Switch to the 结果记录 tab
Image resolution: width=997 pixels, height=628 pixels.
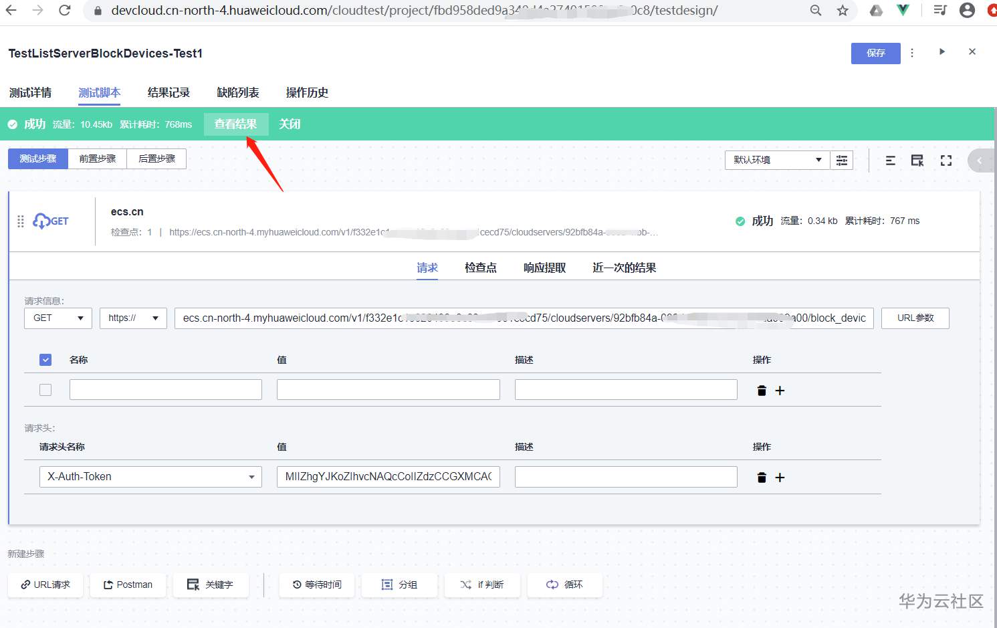tap(169, 93)
